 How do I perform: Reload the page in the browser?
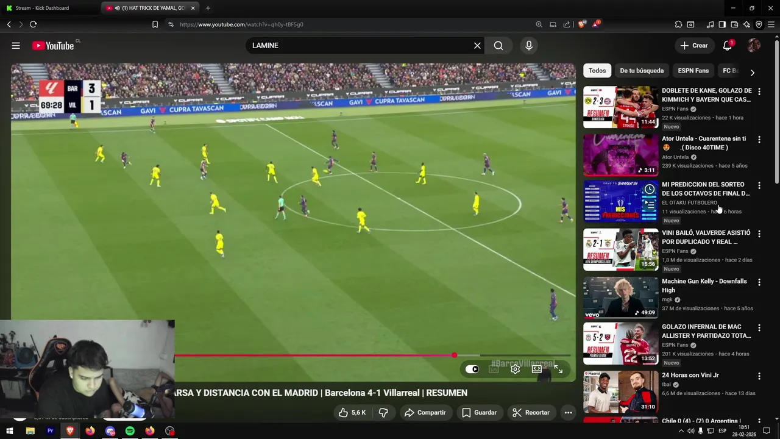point(33,24)
